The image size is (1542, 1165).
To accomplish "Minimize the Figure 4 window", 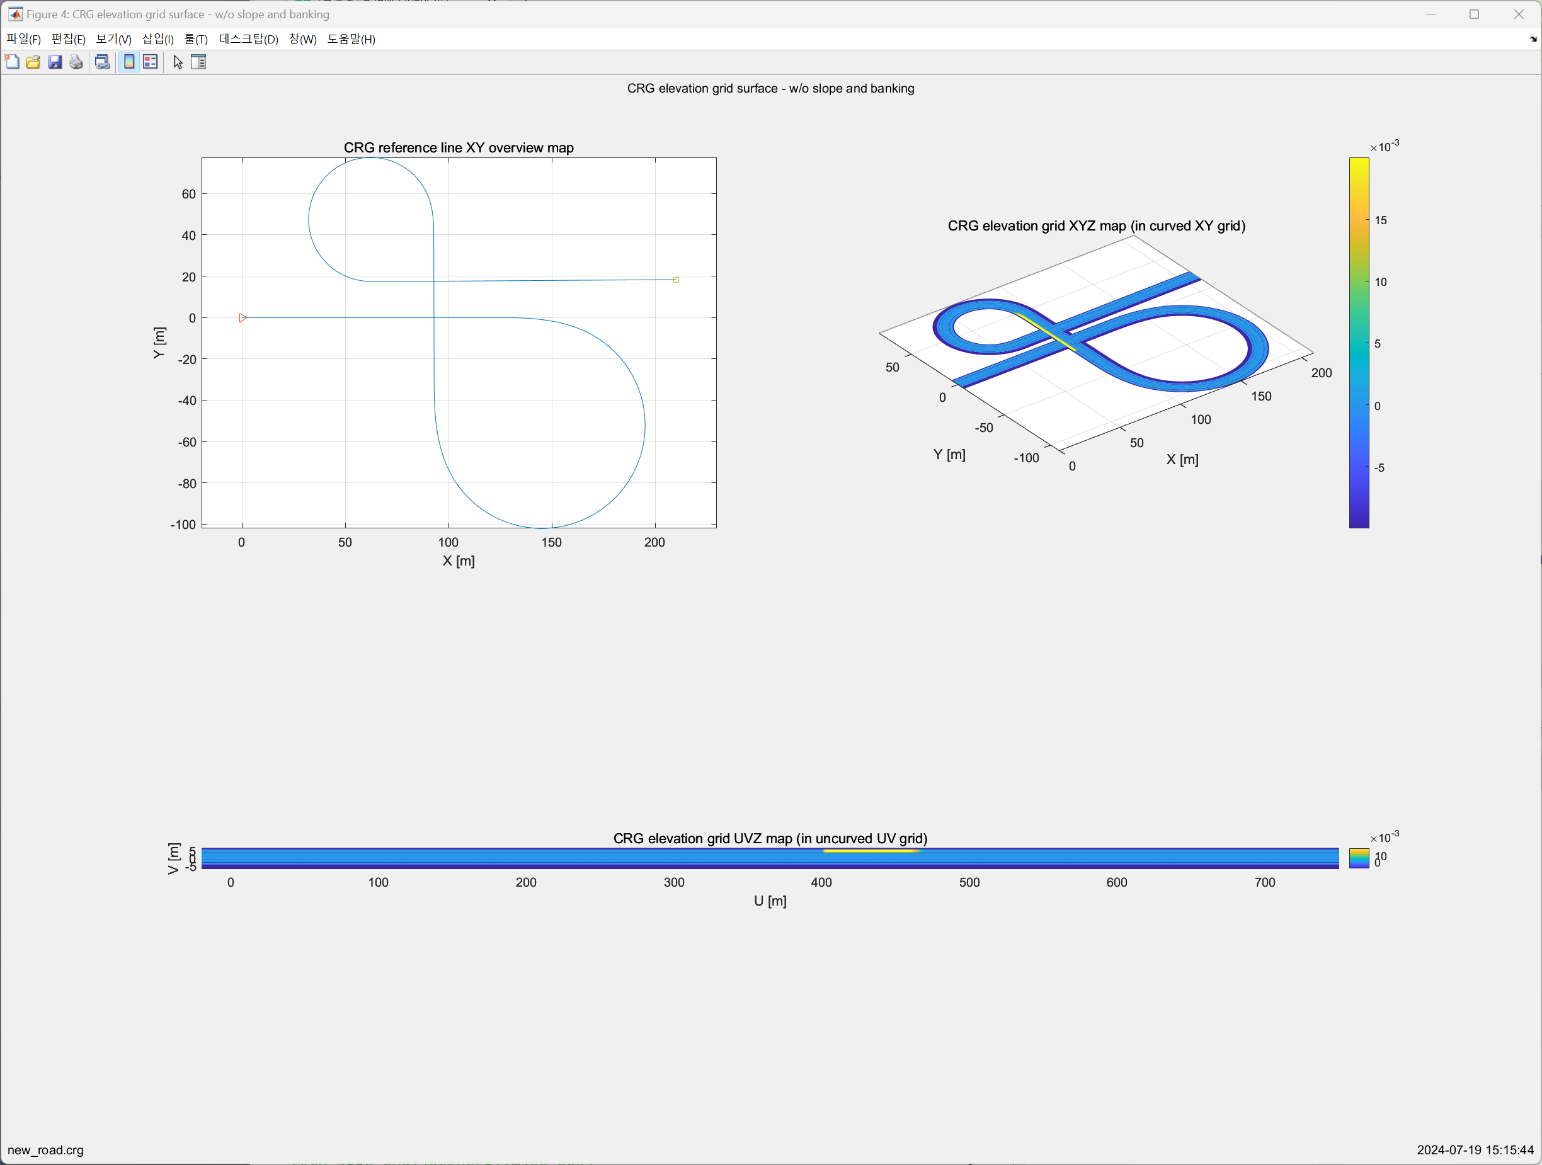I will click(1431, 14).
